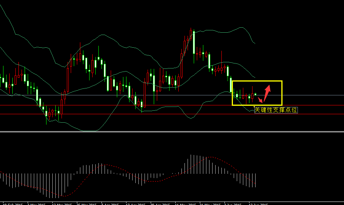The width and height of the screenshot is (344, 205).
Task: Select the yellow rectangle's top border
Action: point(257,81)
